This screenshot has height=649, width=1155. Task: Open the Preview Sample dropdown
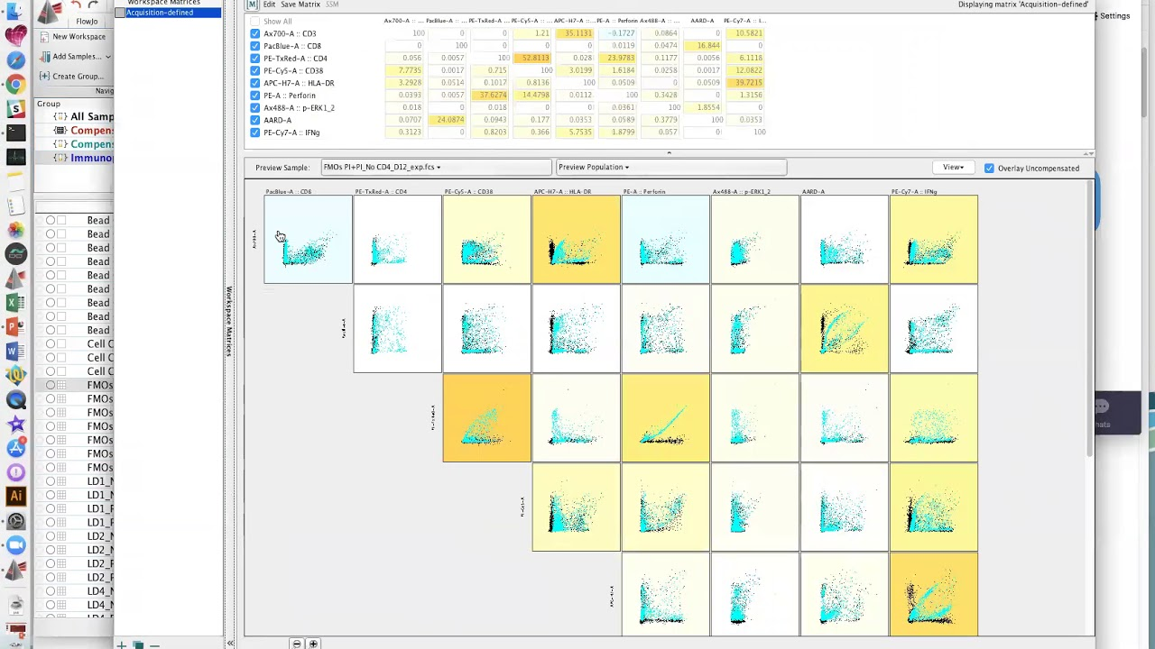pyautogui.click(x=436, y=167)
